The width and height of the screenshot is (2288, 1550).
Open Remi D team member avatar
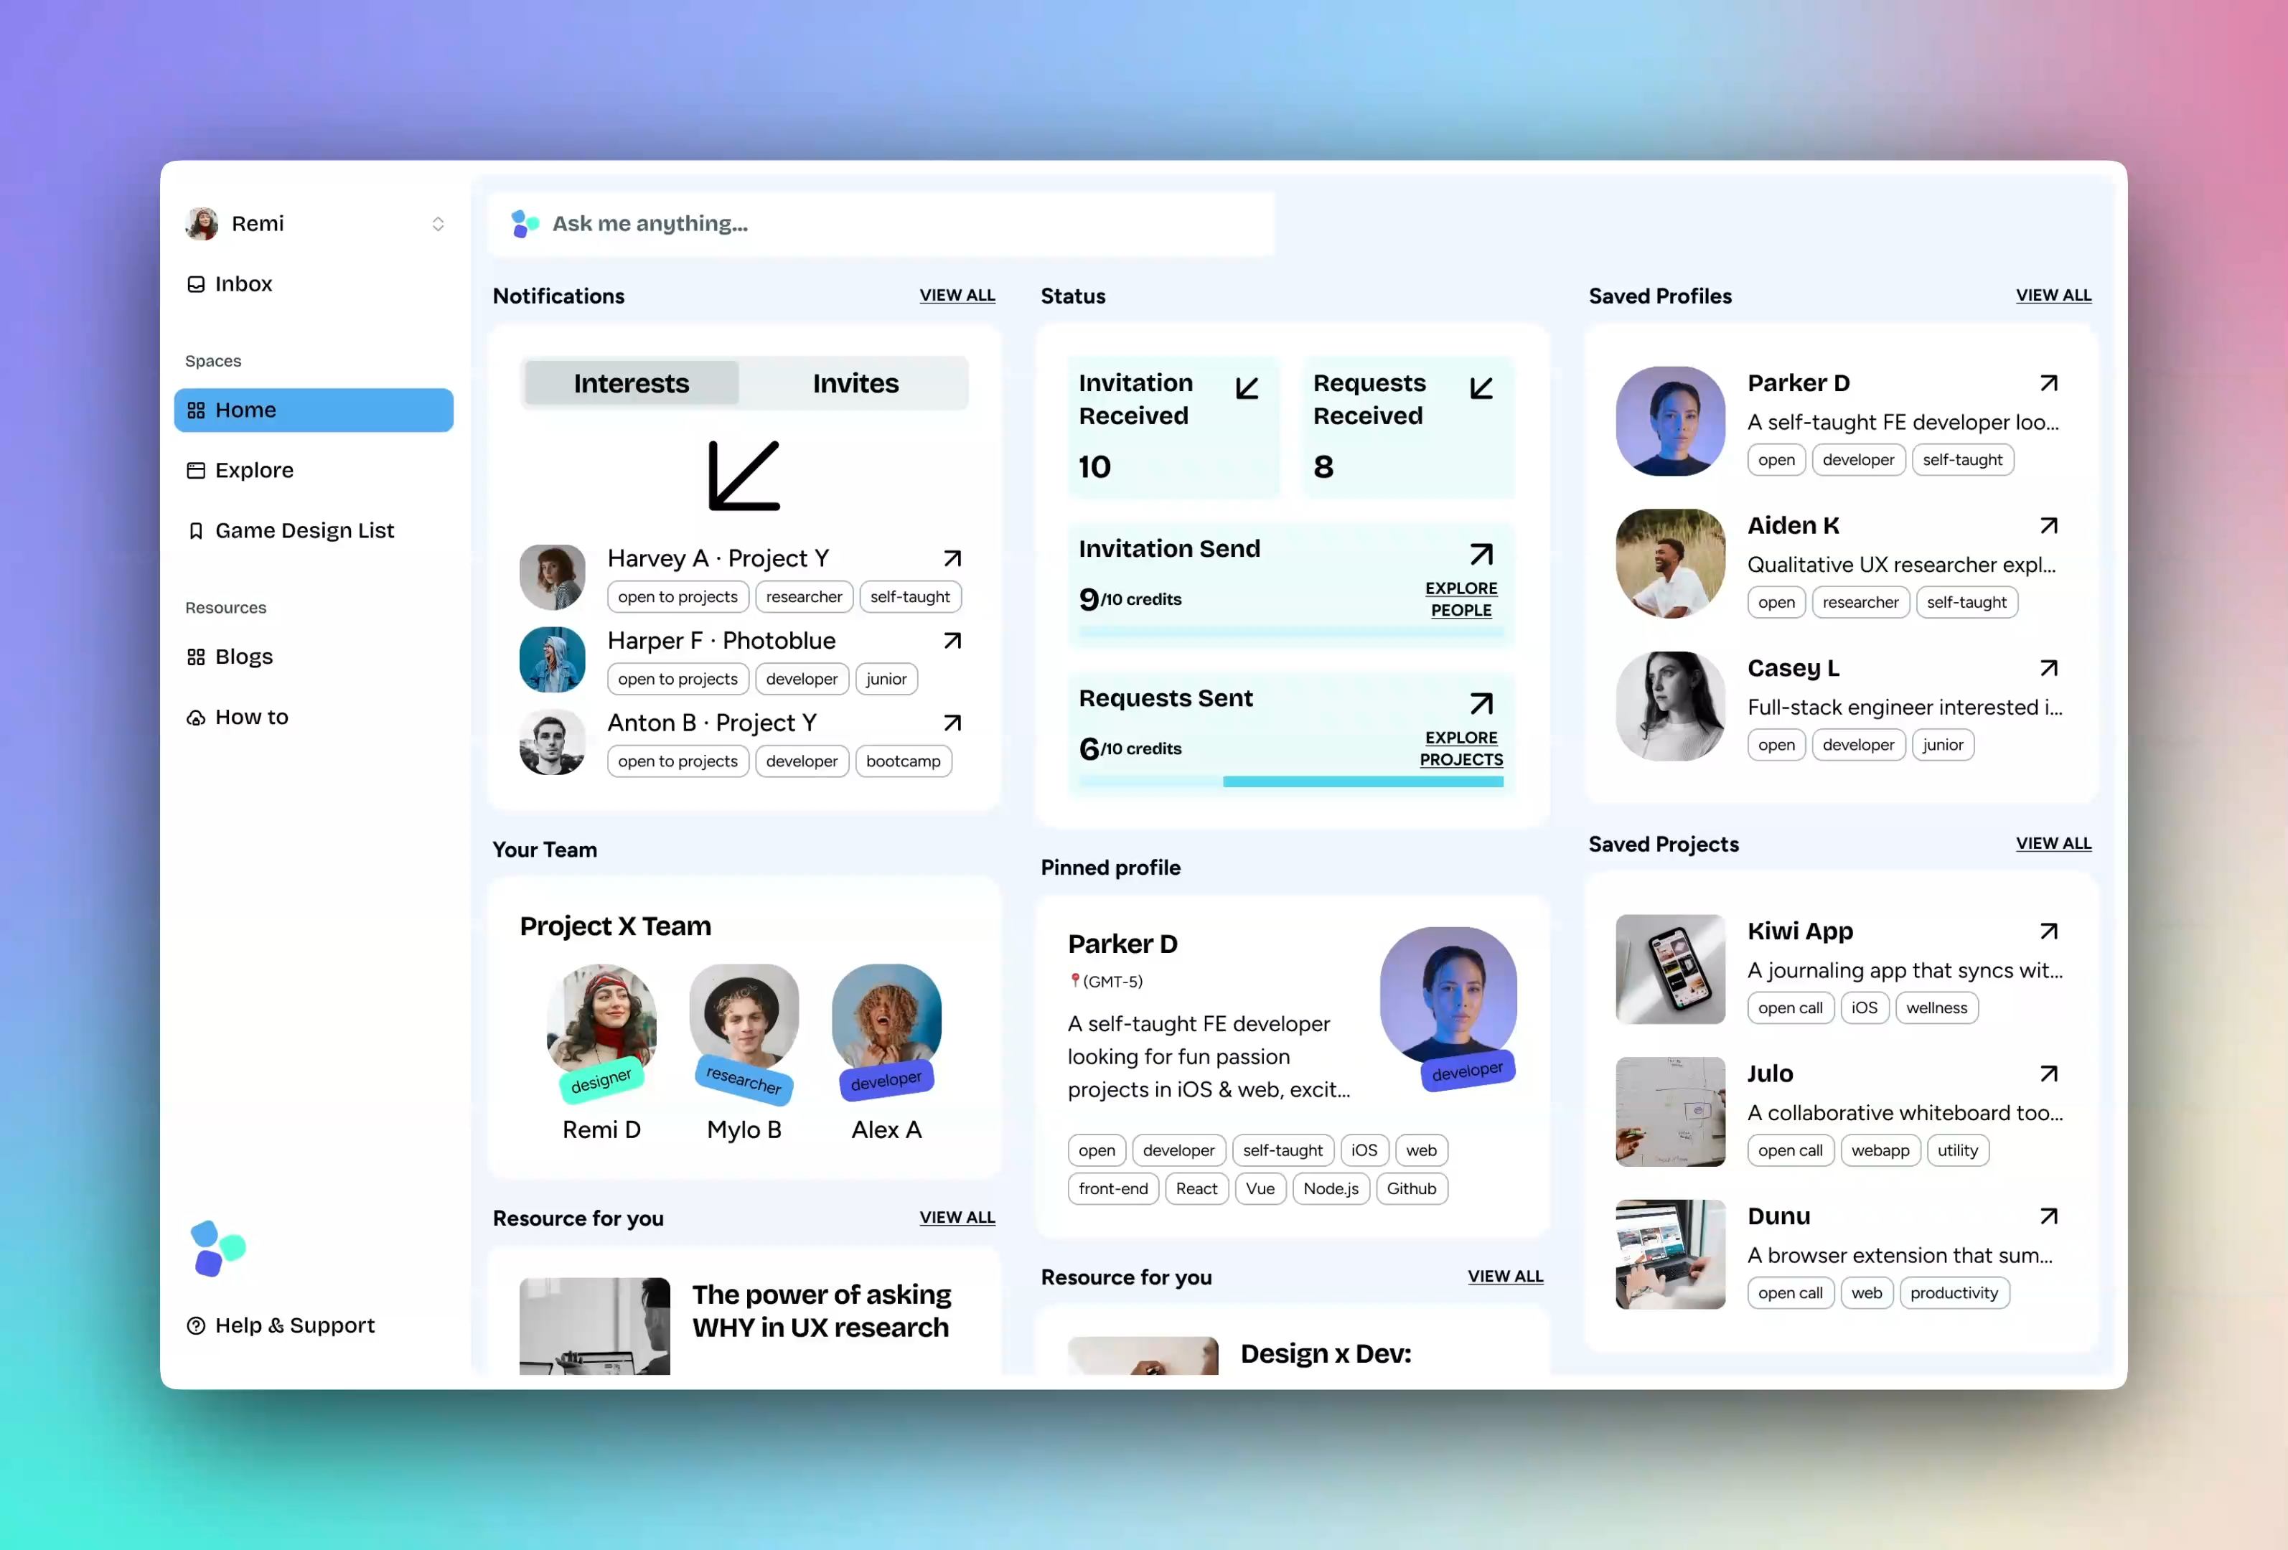pyautogui.click(x=601, y=1018)
